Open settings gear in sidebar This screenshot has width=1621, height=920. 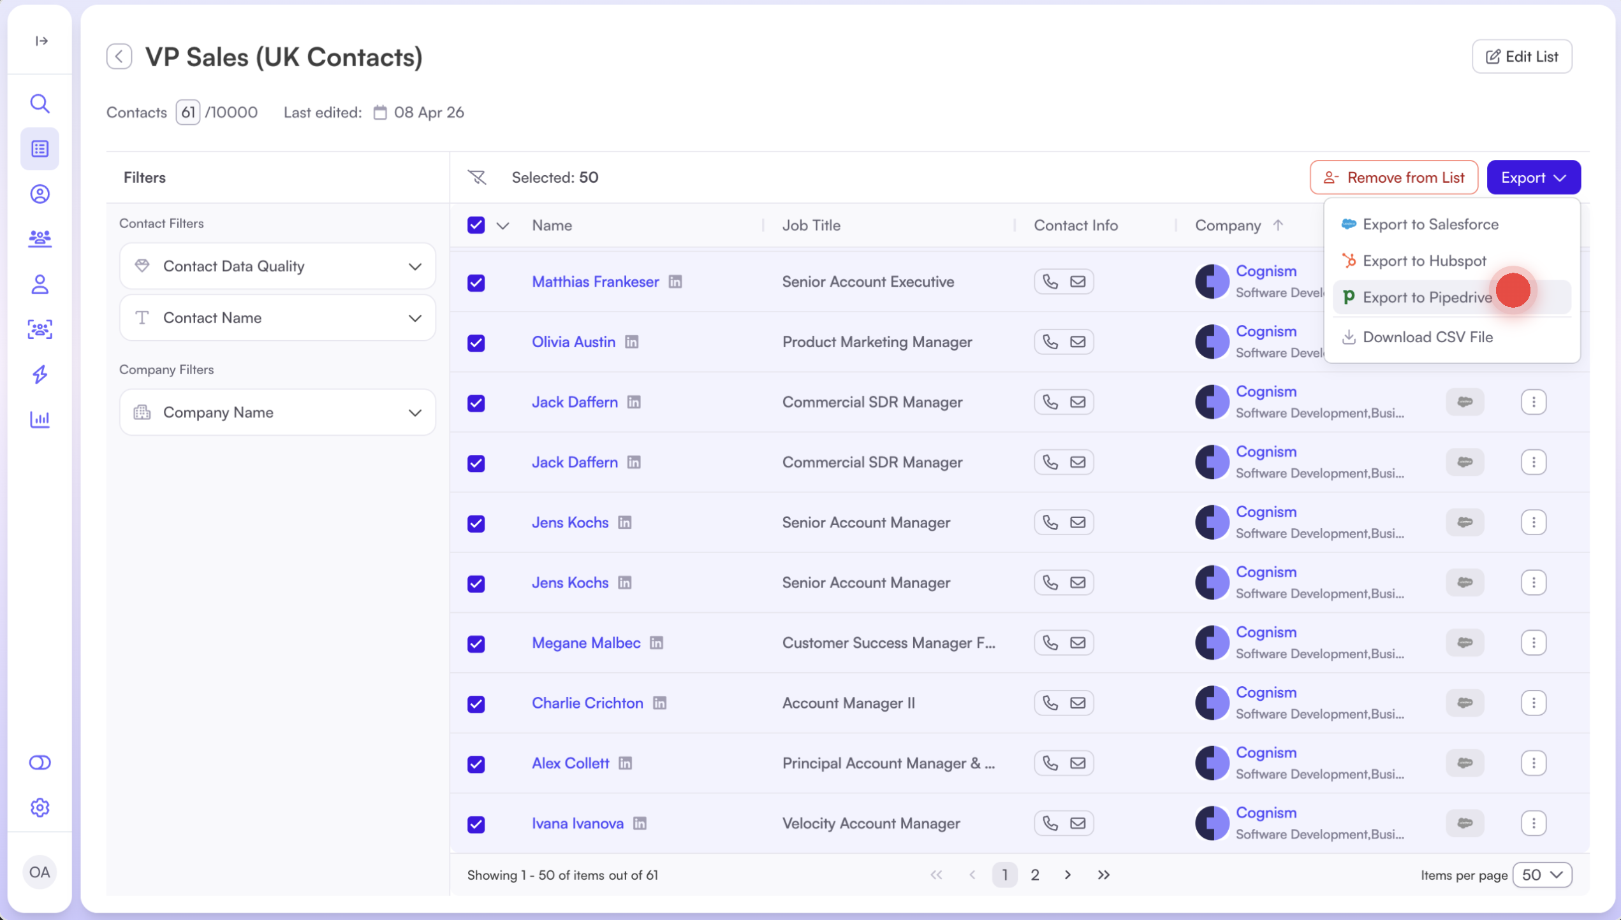point(40,807)
